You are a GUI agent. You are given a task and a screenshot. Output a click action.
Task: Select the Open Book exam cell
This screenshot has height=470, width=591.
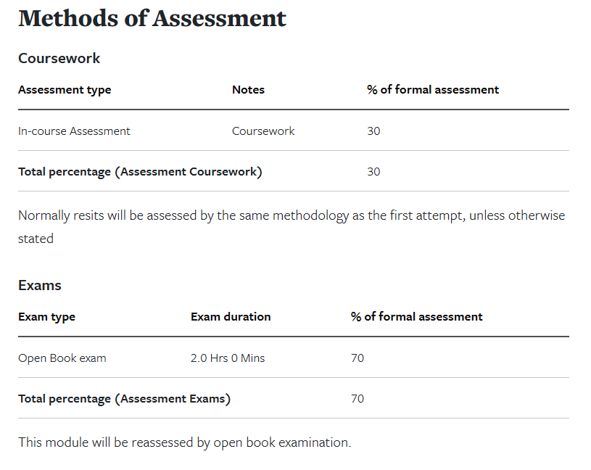point(62,358)
